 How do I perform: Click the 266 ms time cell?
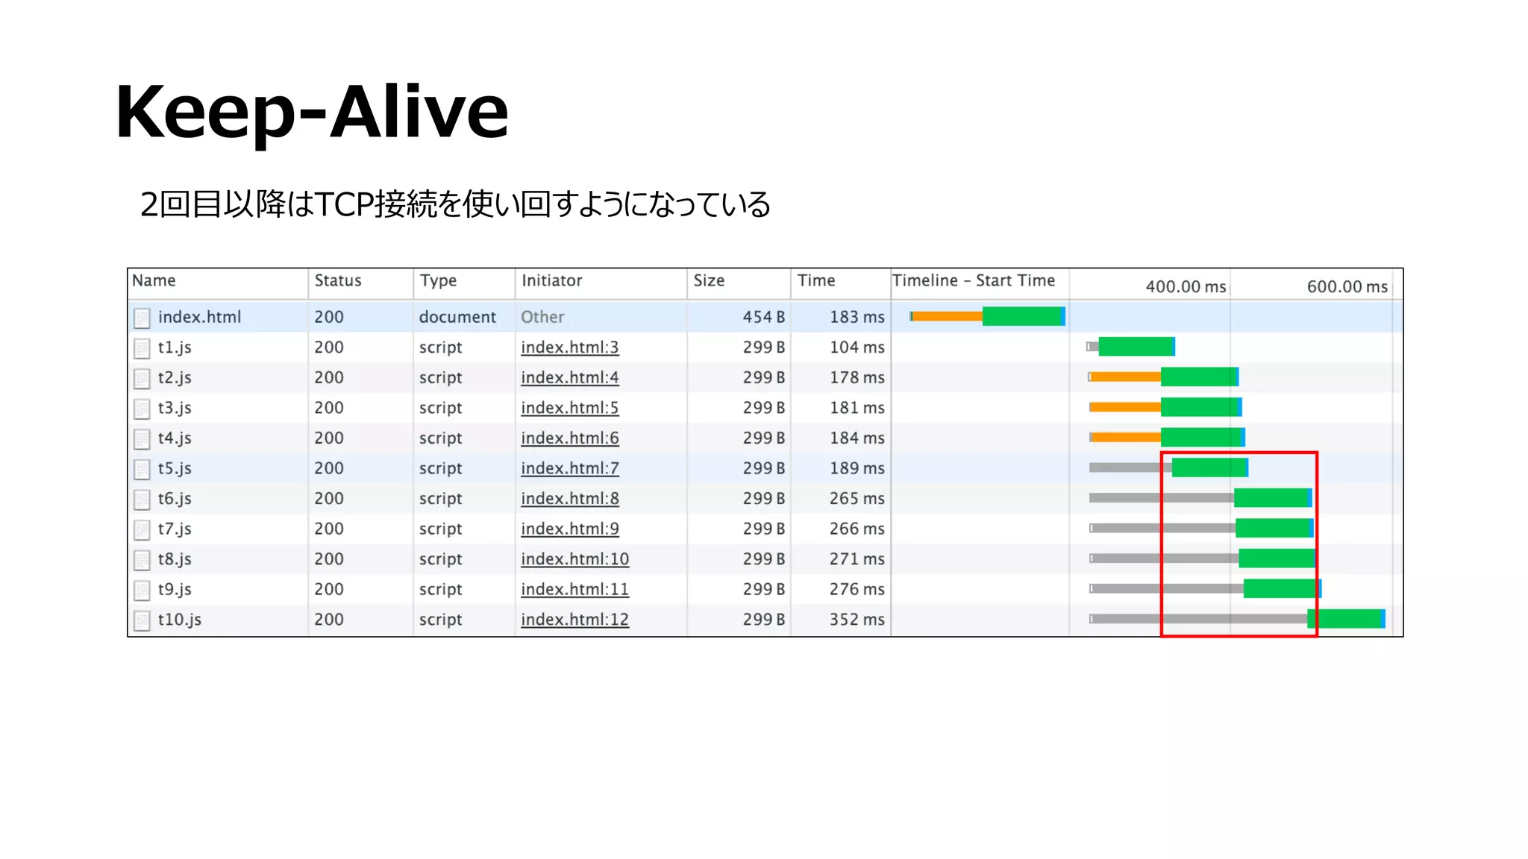coord(857,529)
